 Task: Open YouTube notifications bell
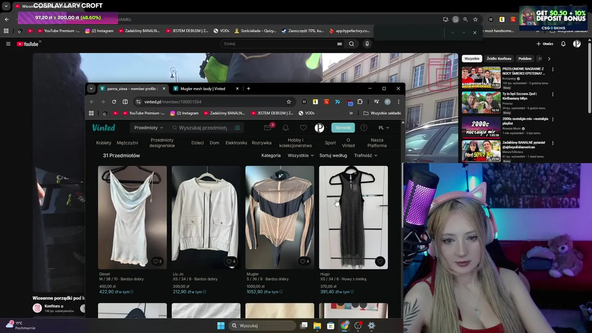(x=563, y=44)
